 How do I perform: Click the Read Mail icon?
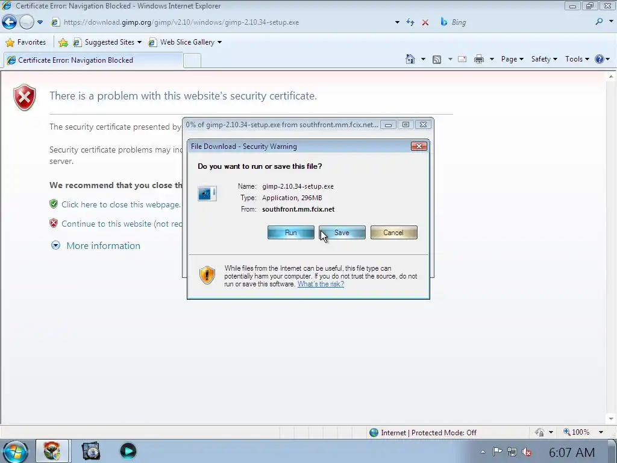click(462, 60)
